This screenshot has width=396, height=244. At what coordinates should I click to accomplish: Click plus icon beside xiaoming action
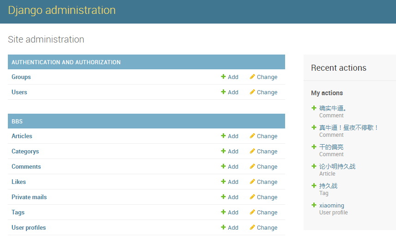pos(314,205)
